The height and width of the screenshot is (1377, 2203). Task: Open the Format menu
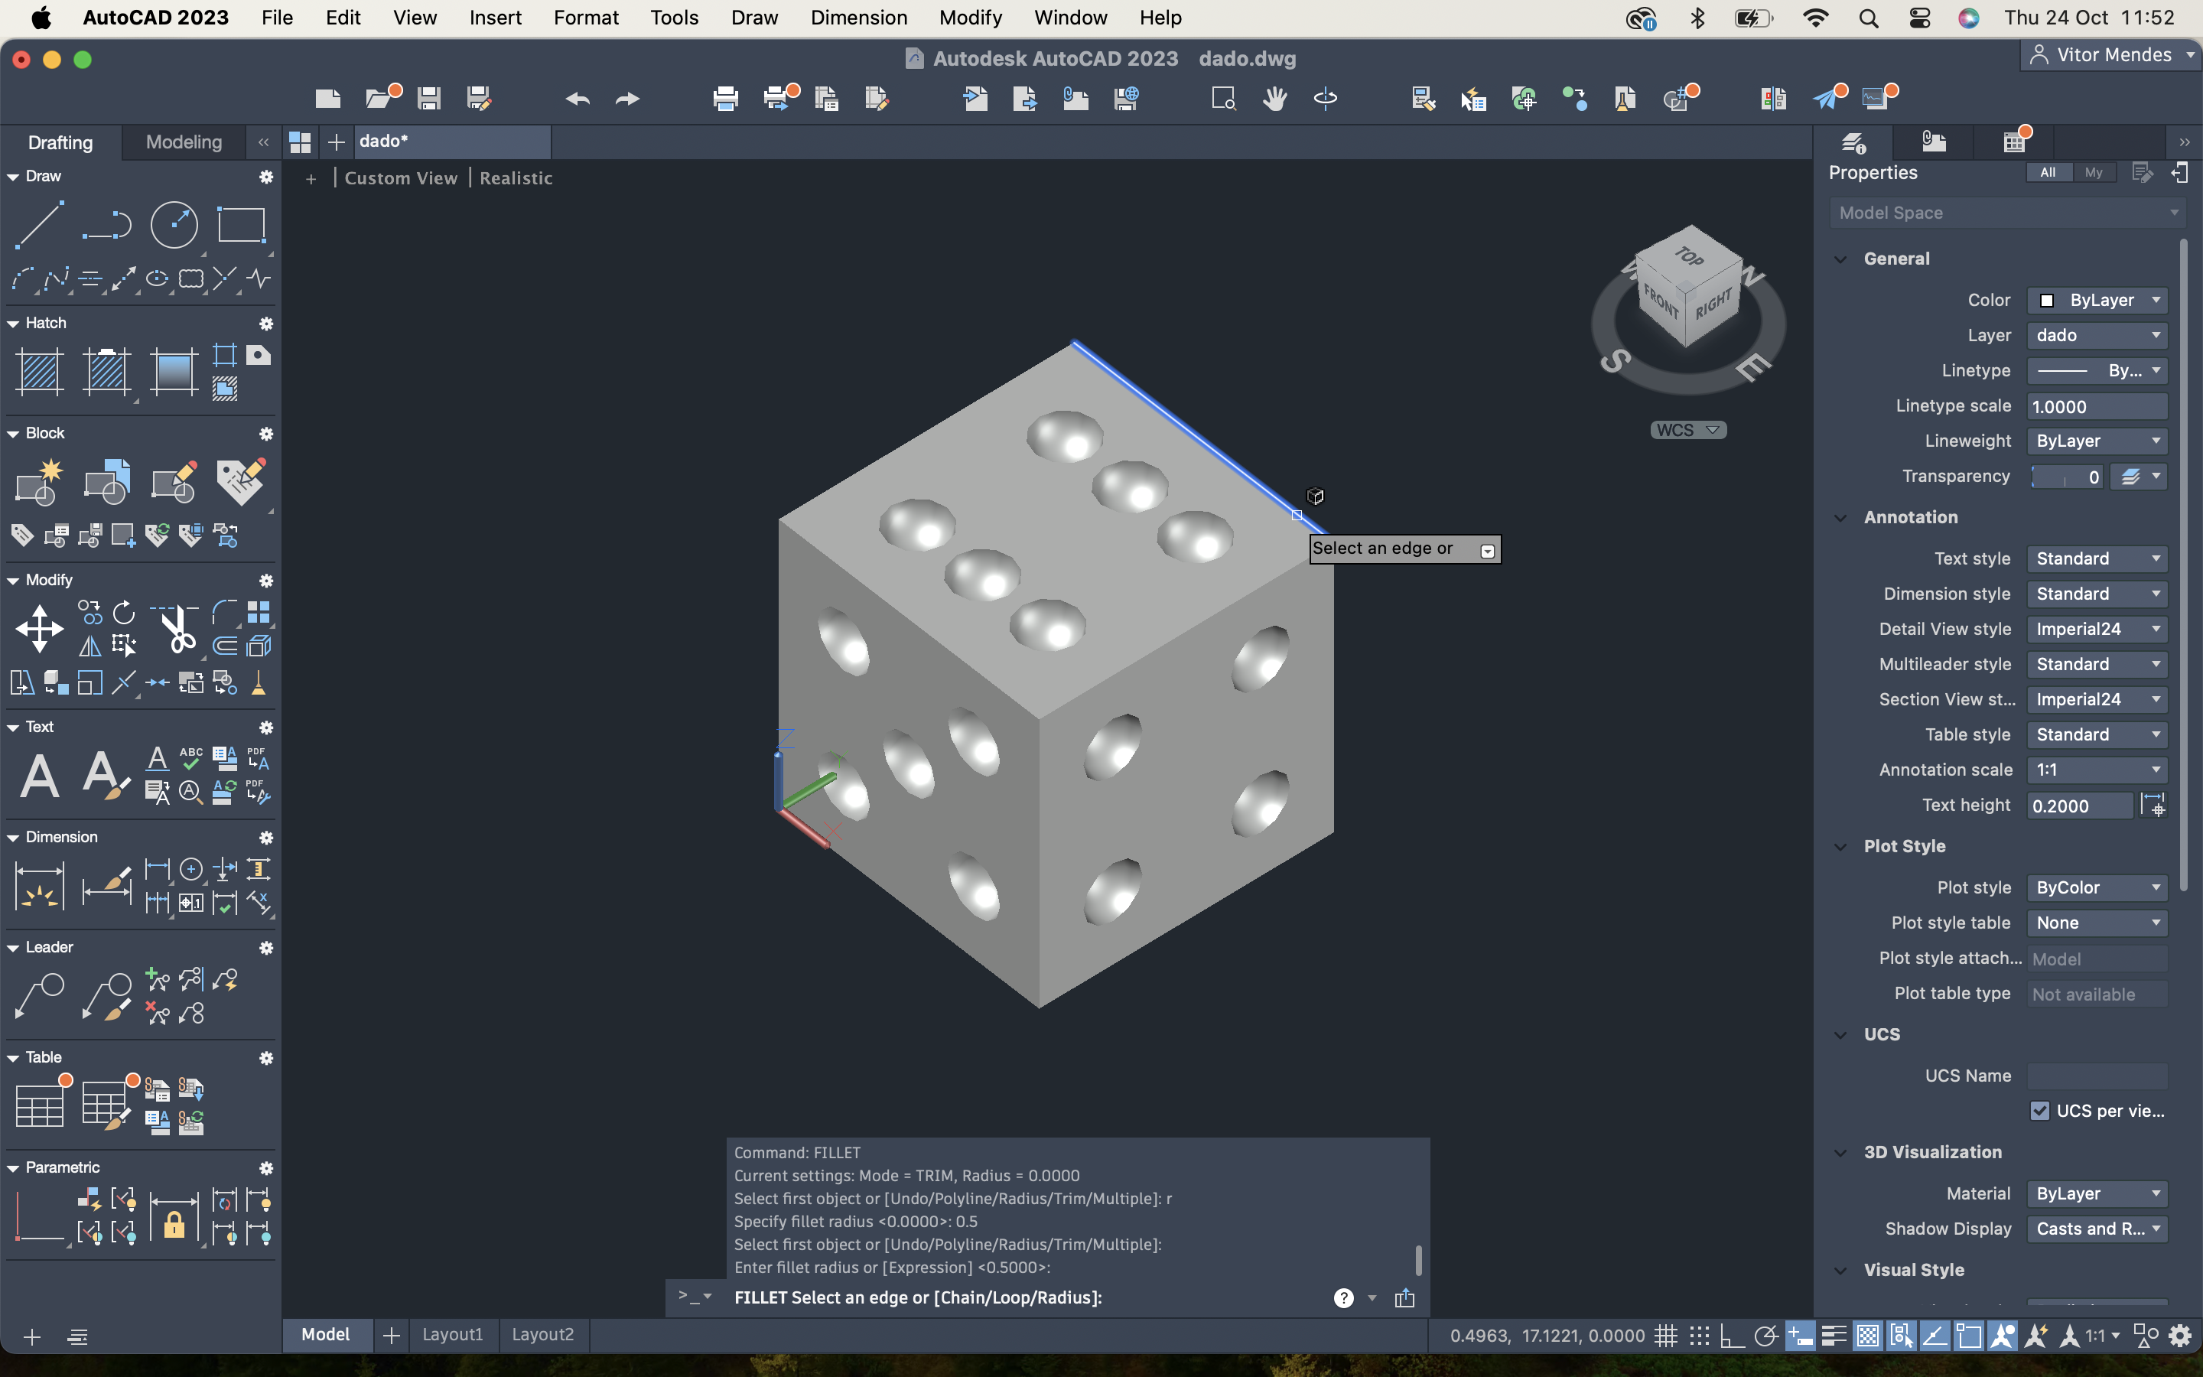pos(585,18)
